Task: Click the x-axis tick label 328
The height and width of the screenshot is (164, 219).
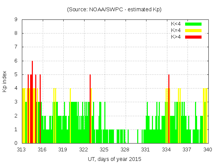Action: coord(125,150)
